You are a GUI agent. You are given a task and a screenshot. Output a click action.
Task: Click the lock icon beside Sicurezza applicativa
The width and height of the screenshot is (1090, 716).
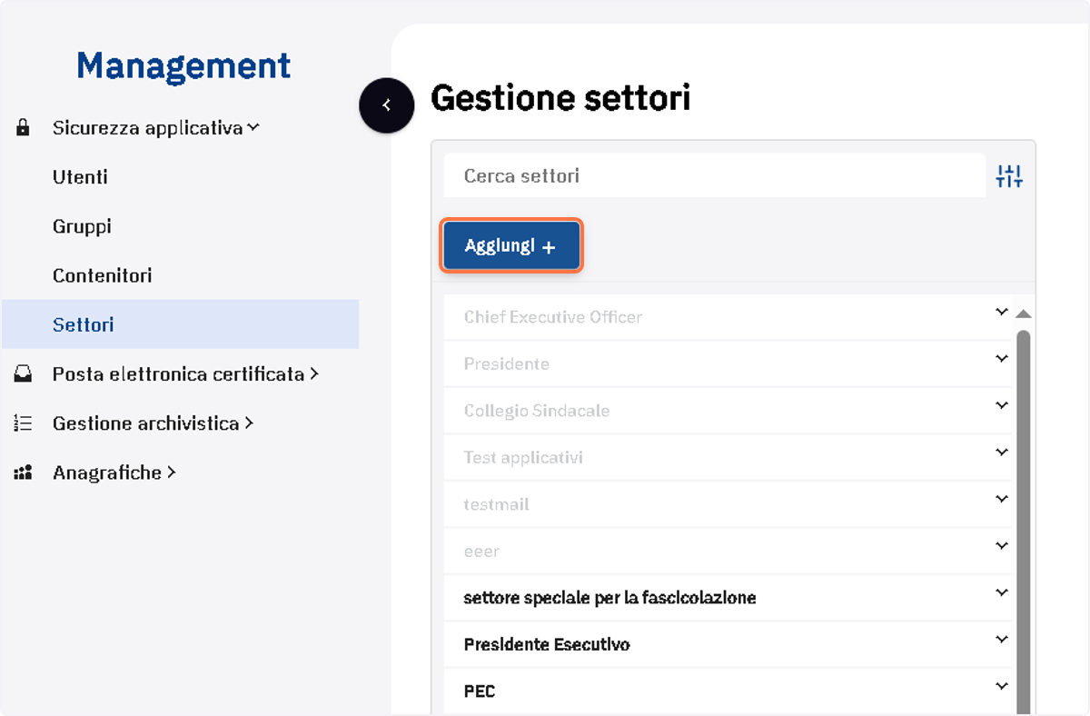pos(24,128)
